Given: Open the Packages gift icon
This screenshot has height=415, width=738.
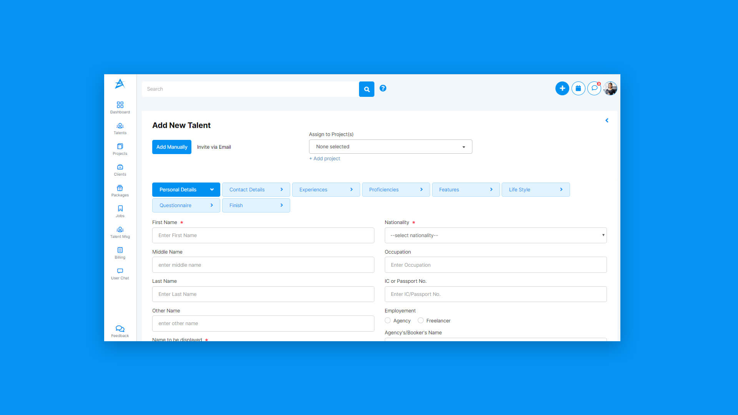Looking at the screenshot, I should pos(120,190).
